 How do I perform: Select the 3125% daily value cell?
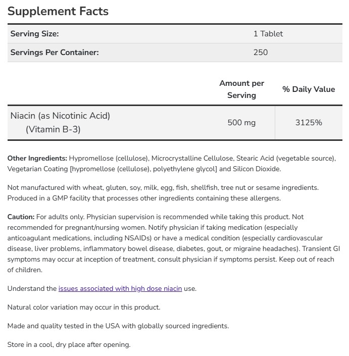tap(308, 123)
